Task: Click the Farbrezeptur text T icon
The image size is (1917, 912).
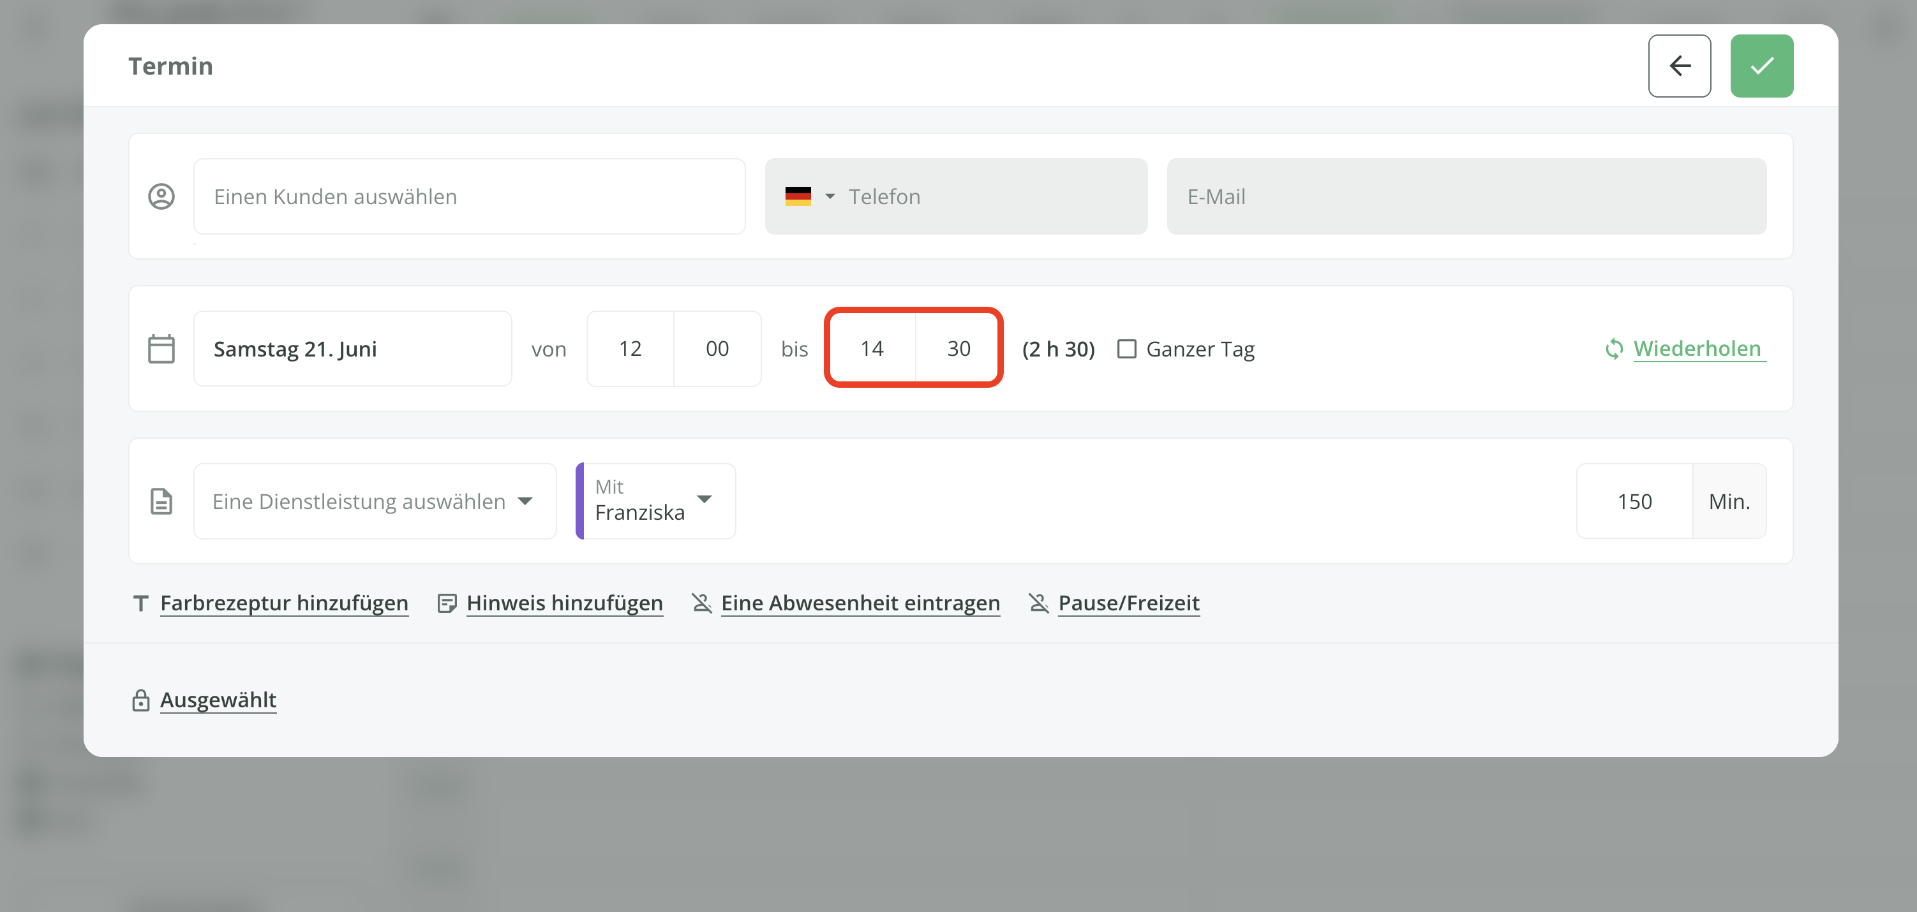Action: tap(140, 603)
